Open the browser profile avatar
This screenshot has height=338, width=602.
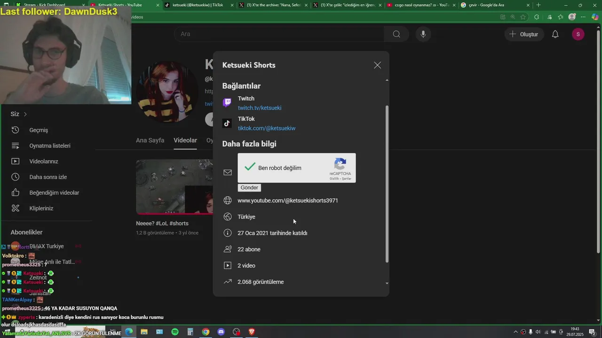(x=572, y=17)
